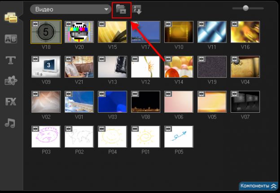
Task: Click the P03 label text
Action: pyautogui.click(x=46, y=152)
